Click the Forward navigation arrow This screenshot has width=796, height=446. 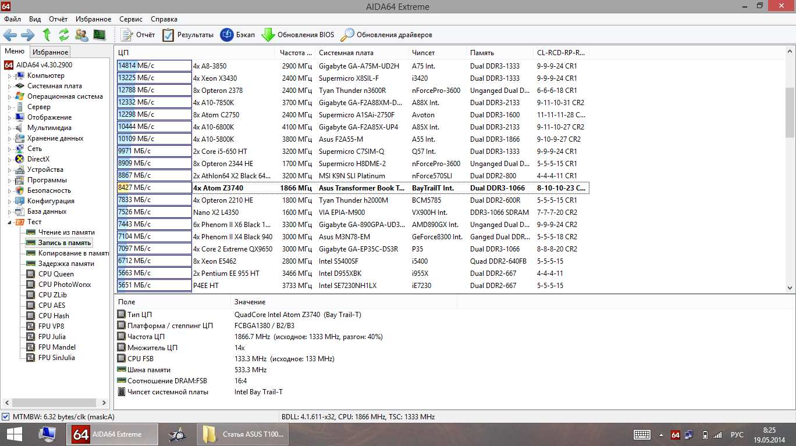[x=27, y=35]
